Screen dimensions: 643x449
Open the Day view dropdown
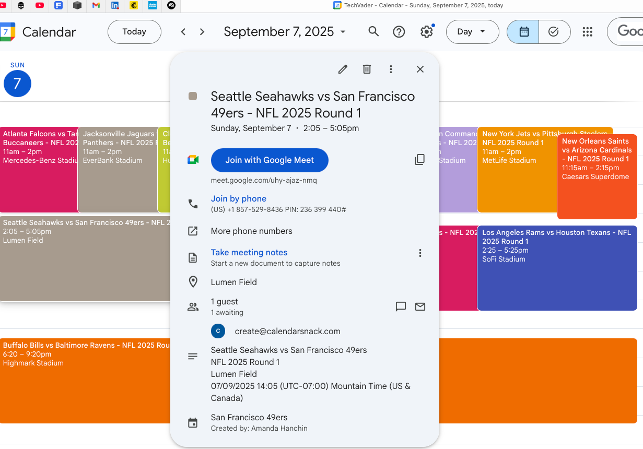472,32
